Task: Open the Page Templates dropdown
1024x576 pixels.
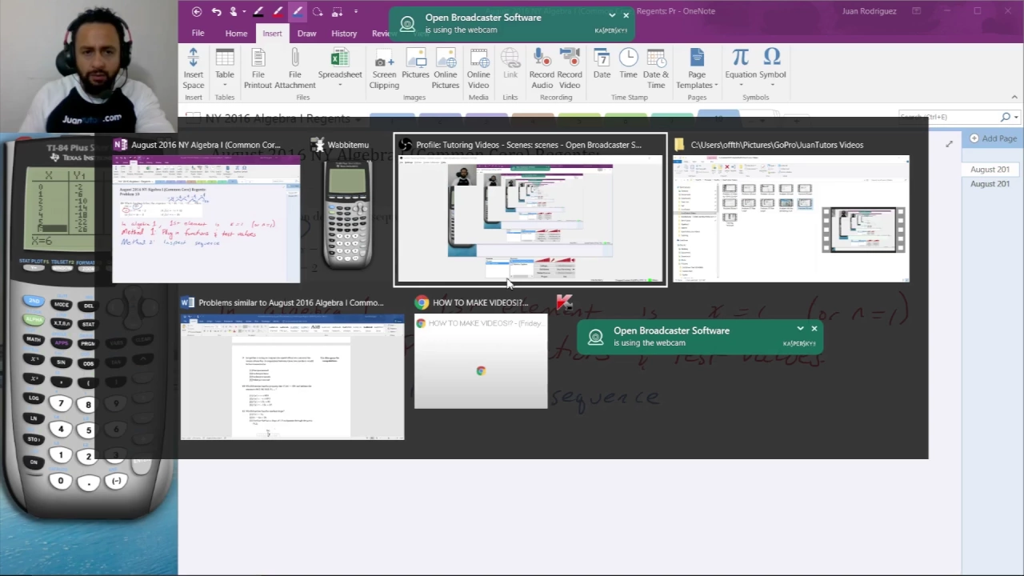Action: pos(697,69)
